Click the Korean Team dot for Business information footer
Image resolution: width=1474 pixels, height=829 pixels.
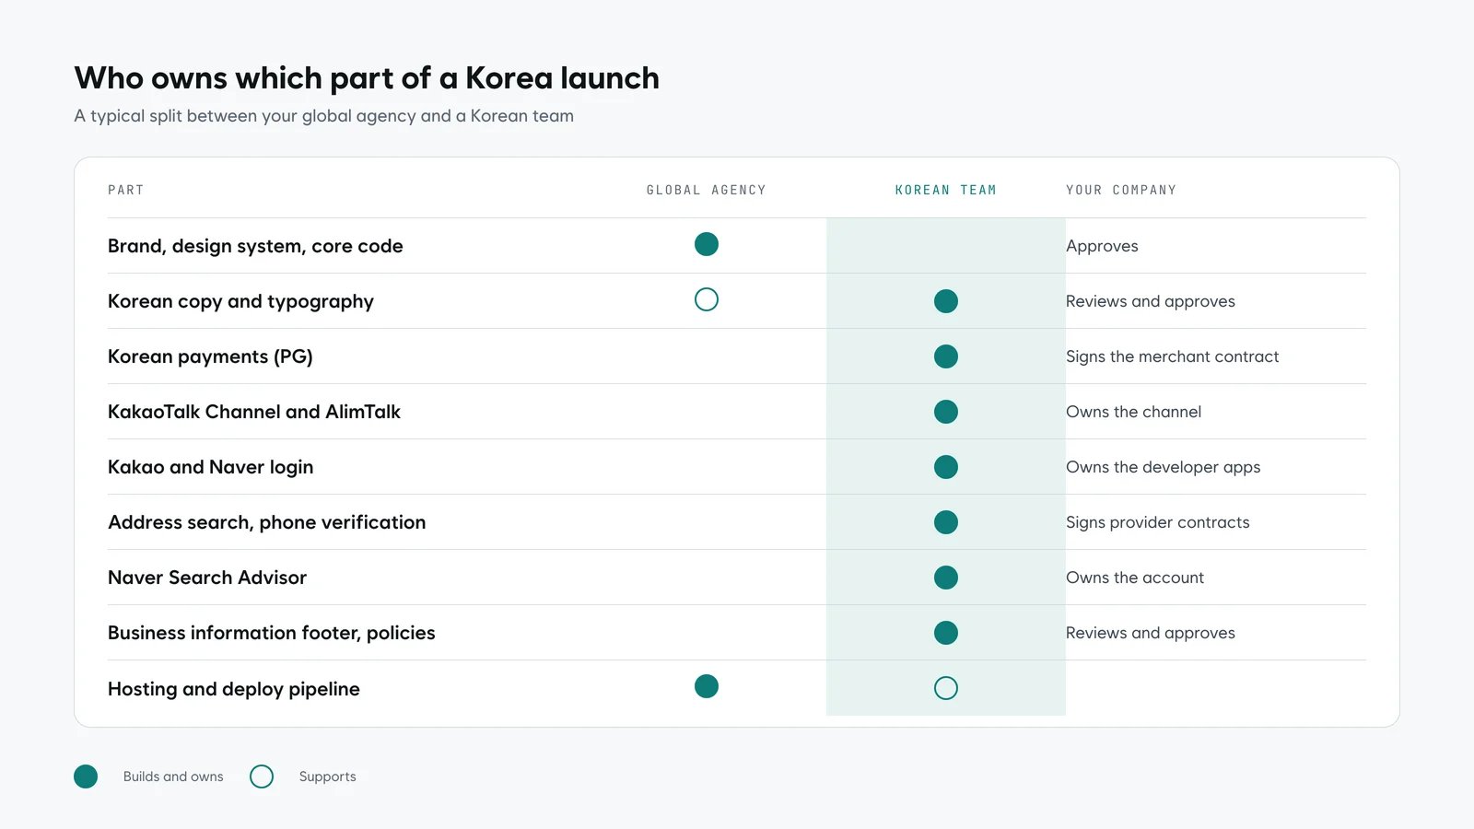[x=946, y=633]
